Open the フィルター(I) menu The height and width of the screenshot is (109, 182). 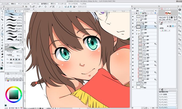(x=62, y=4)
